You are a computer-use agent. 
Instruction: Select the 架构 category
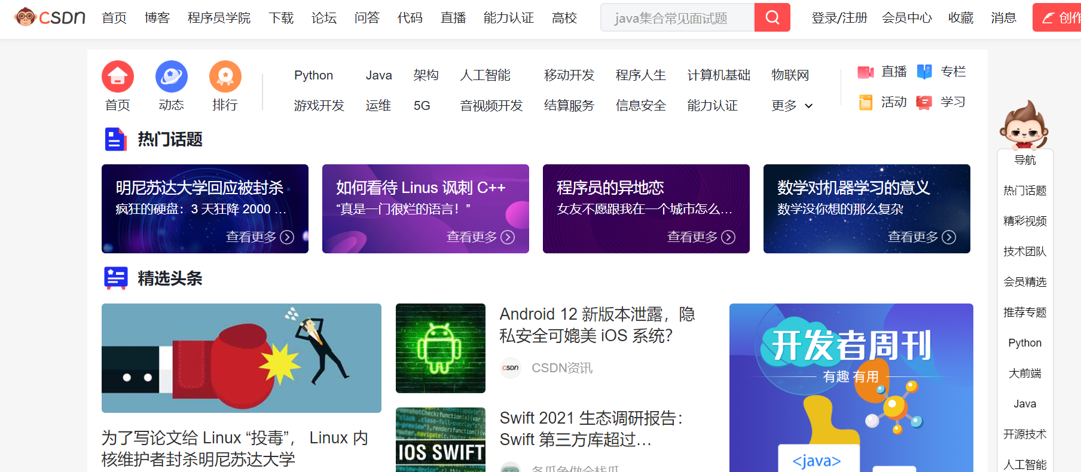coord(426,75)
